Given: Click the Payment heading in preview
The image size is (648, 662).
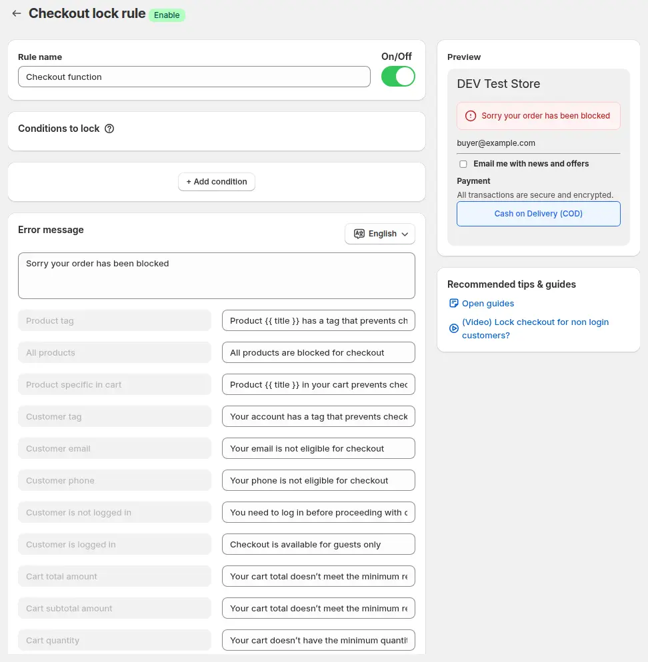Looking at the screenshot, I should click(x=473, y=181).
